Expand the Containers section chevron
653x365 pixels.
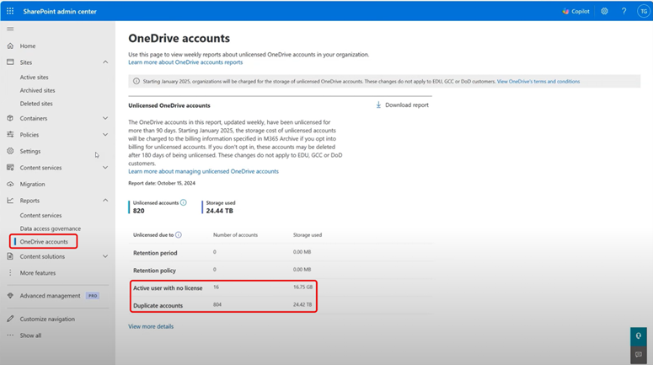105,118
